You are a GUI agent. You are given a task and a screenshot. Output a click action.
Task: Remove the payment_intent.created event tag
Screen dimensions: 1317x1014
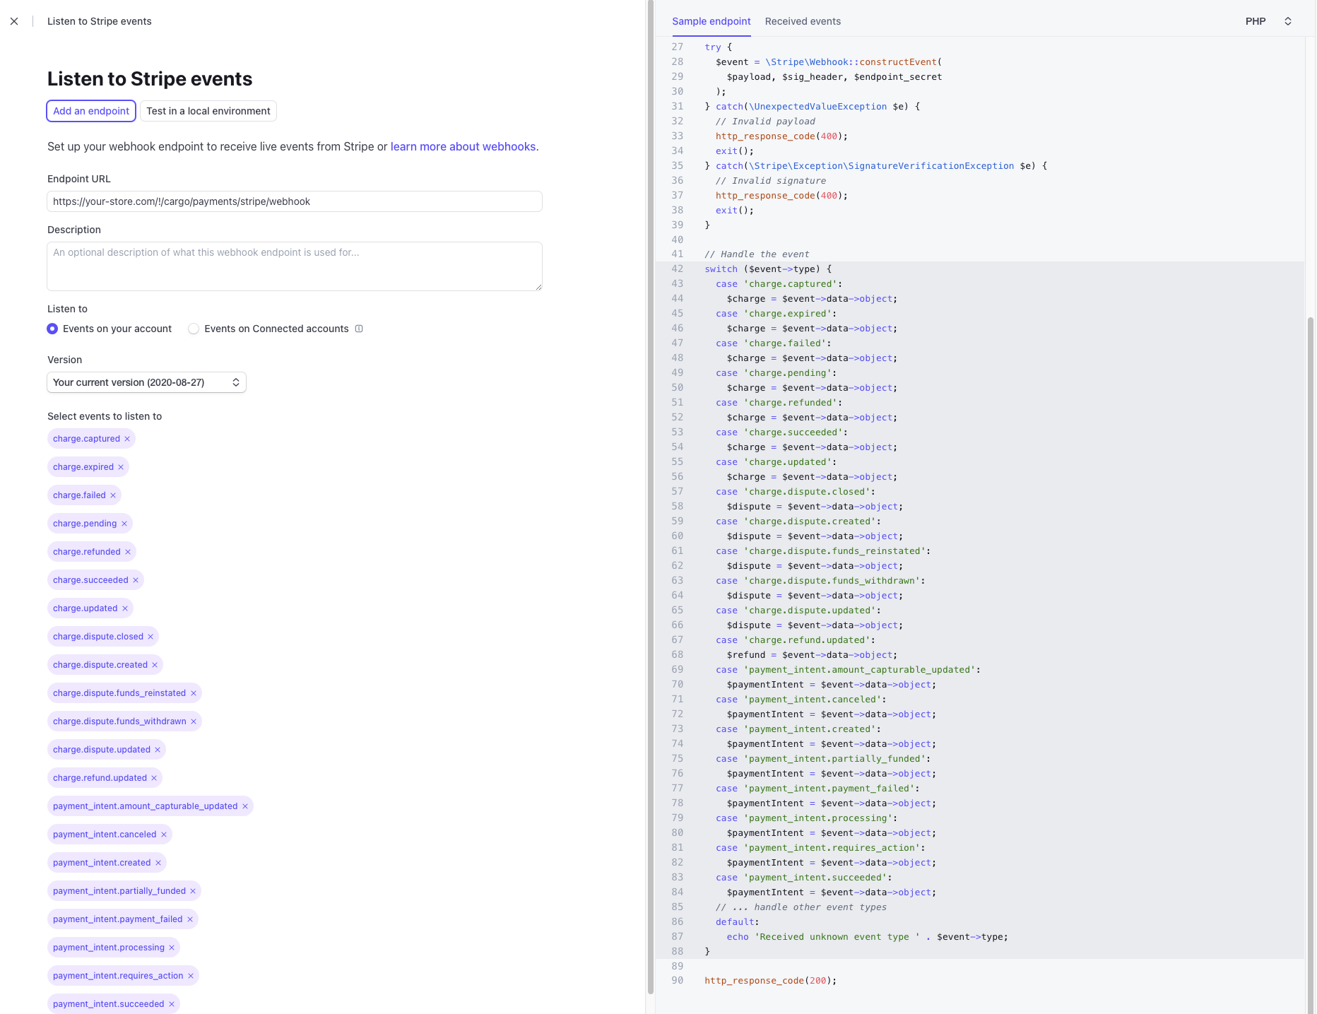click(x=158, y=863)
